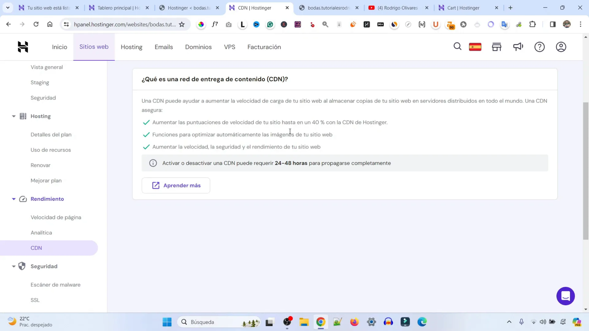589x331 pixels.
Task: Open Analítica in sidebar
Action: [x=41, y=233]
